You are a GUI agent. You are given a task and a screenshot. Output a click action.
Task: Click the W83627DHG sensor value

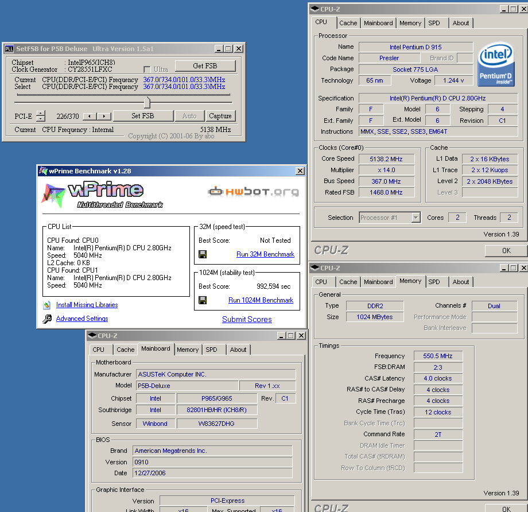click(x=216, y=424)
